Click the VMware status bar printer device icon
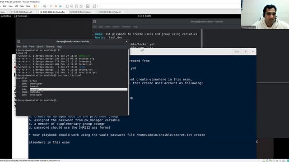This screenshot has height=162, width=289. pyautogui.click(x=284, y=161)
